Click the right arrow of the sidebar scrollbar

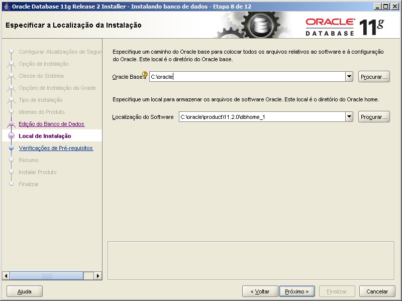click(97, 275)
